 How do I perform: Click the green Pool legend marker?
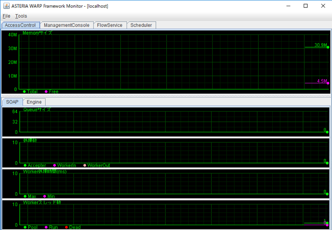(x=25, y=227)
